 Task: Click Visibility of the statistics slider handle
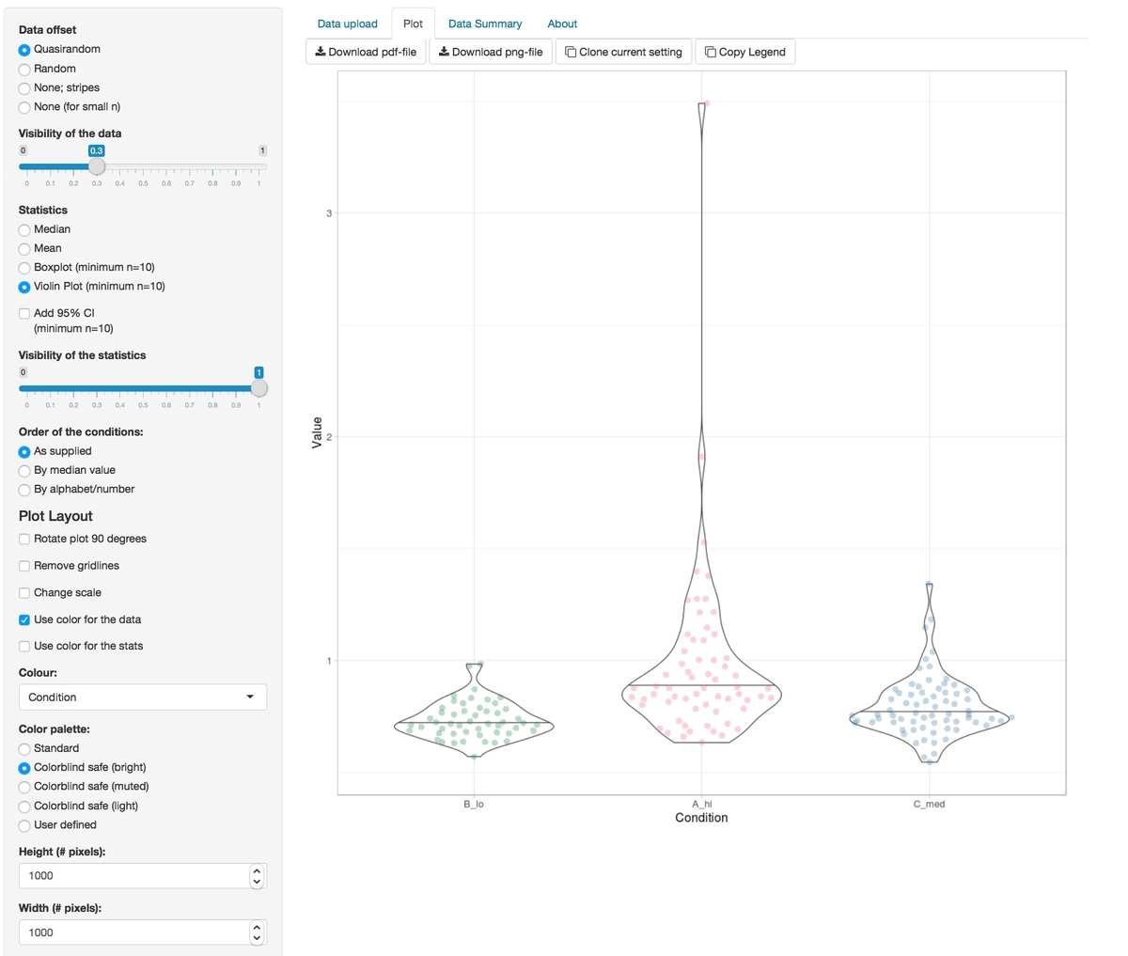tap(259, 388)
